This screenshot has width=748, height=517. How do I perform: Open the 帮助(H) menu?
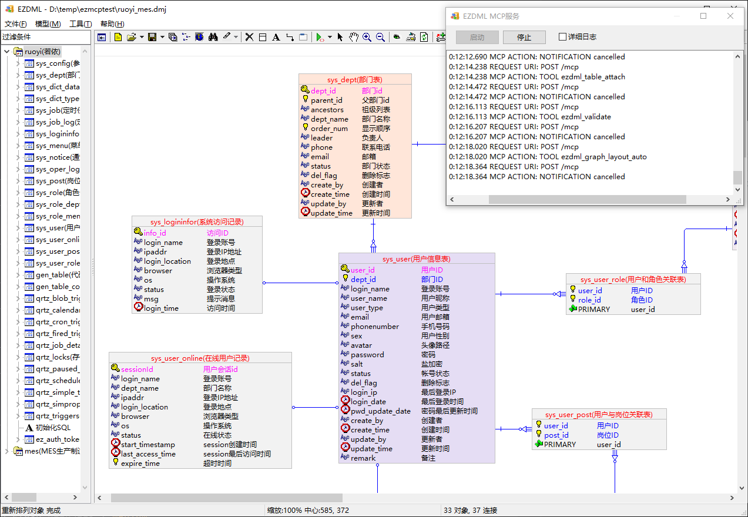point(112,24)
